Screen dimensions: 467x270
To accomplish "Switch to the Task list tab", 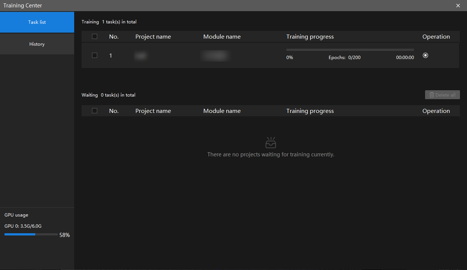I will tap(37, 22).
